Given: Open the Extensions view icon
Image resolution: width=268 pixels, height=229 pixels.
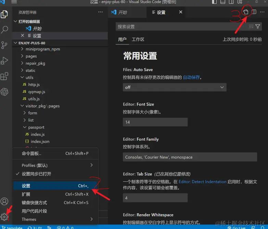Looking at the screenshot, I should click(x=4, y=76).
